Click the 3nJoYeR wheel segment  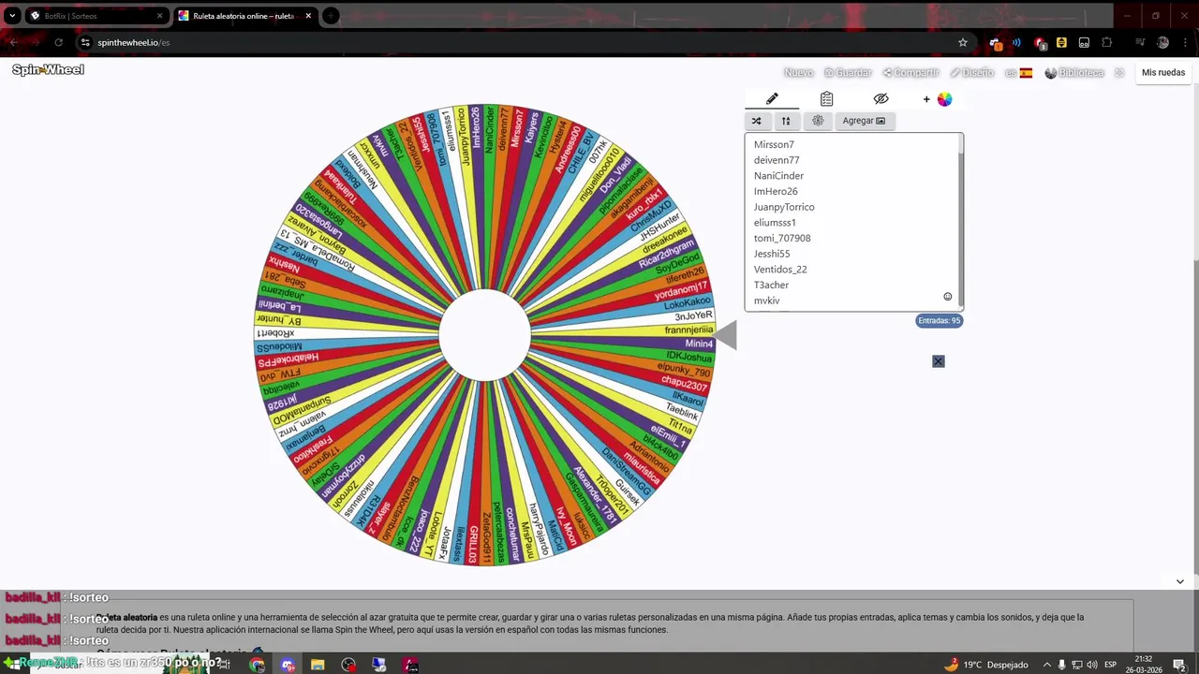[x=694, y=315]
